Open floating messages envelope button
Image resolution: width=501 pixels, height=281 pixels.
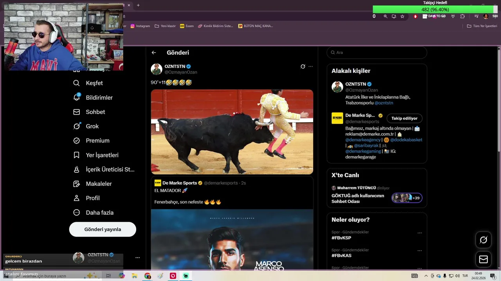click(x=483, y=259)
